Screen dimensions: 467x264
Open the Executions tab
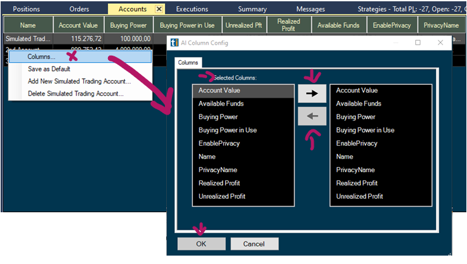[x=192, y=9]
